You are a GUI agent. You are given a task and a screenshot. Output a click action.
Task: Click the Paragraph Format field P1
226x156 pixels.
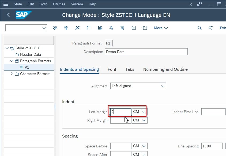tap(109, 43)
